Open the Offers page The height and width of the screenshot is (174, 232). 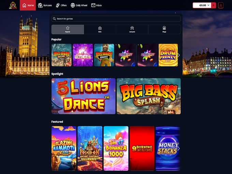point(61,5)
